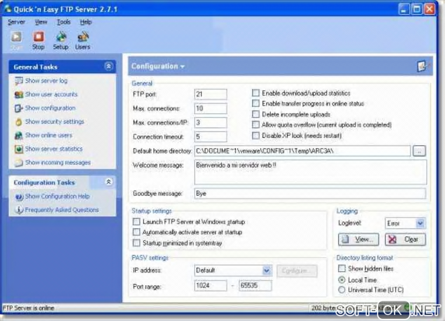Enable Automatically activate server at startup
Screen dimensions: 445x321
coord(137,232)
